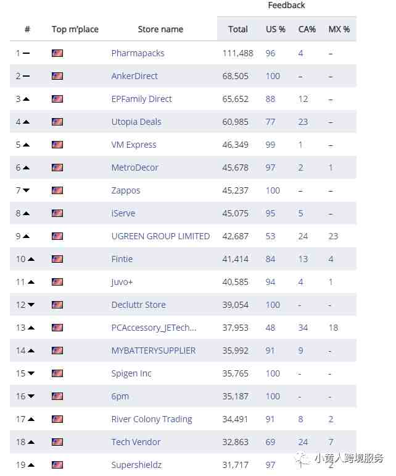Click the US flag beside AnkerDirect

coord(57,76)
